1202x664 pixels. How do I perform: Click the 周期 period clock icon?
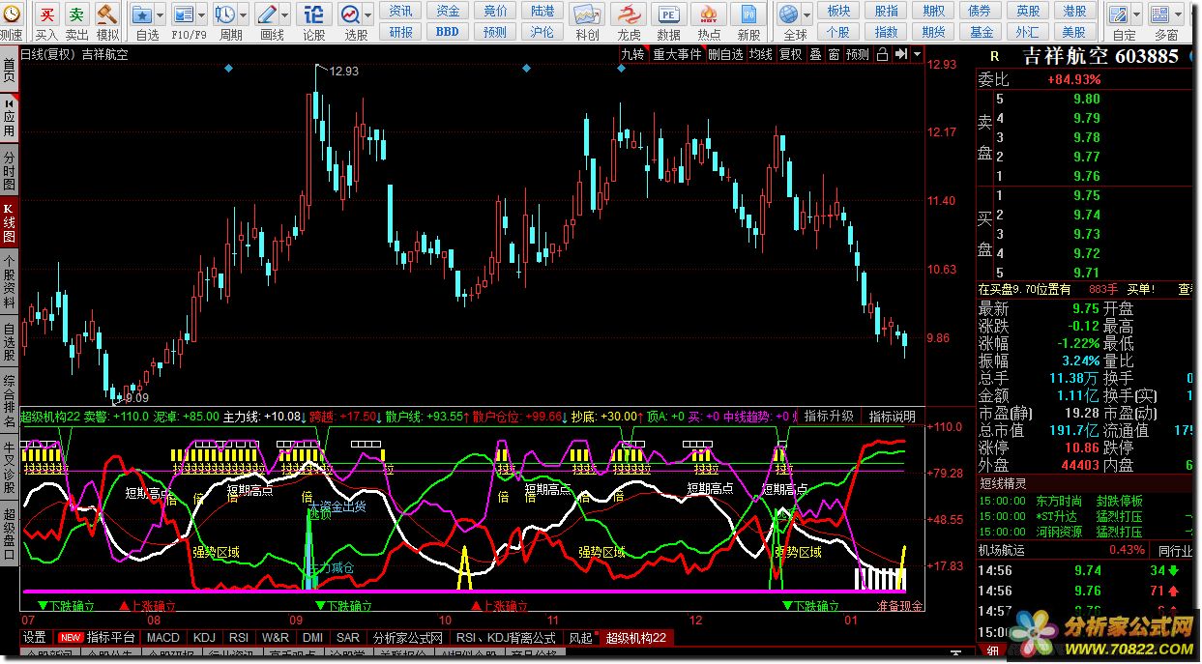tap(224, 14)
